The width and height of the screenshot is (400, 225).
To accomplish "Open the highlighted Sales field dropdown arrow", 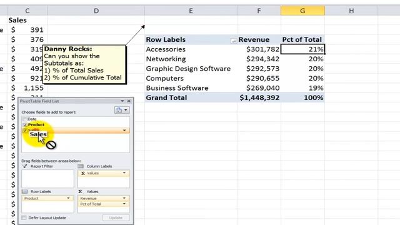I will (124, 131).
